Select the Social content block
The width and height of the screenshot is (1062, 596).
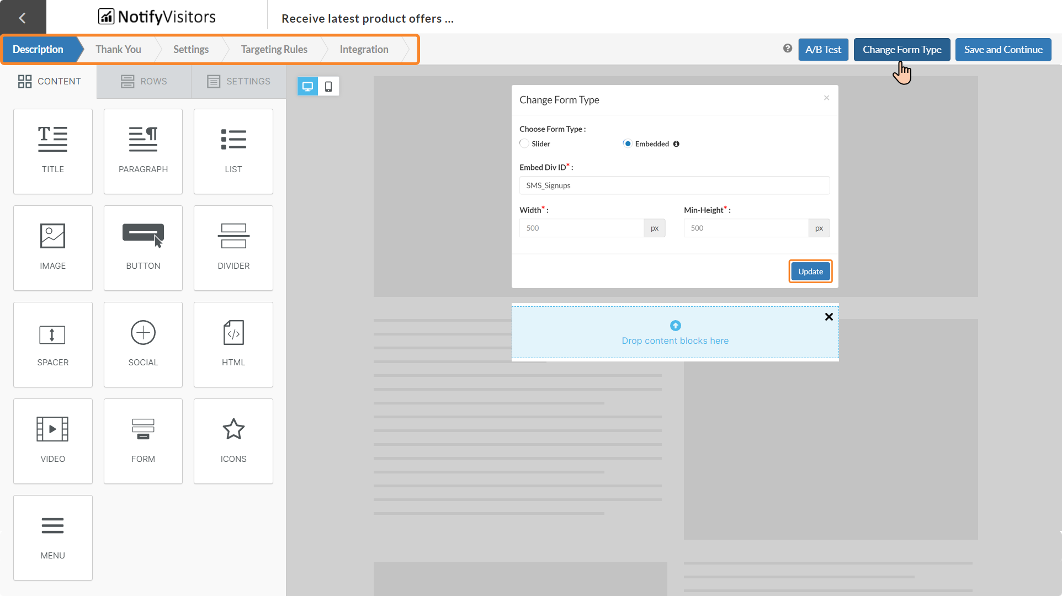(x=143, y=344)
